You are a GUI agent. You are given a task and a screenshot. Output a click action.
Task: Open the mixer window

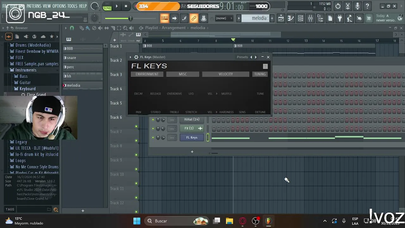(x=310, y=19)
